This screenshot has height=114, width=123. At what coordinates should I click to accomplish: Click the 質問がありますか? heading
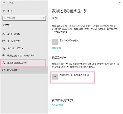62,100
